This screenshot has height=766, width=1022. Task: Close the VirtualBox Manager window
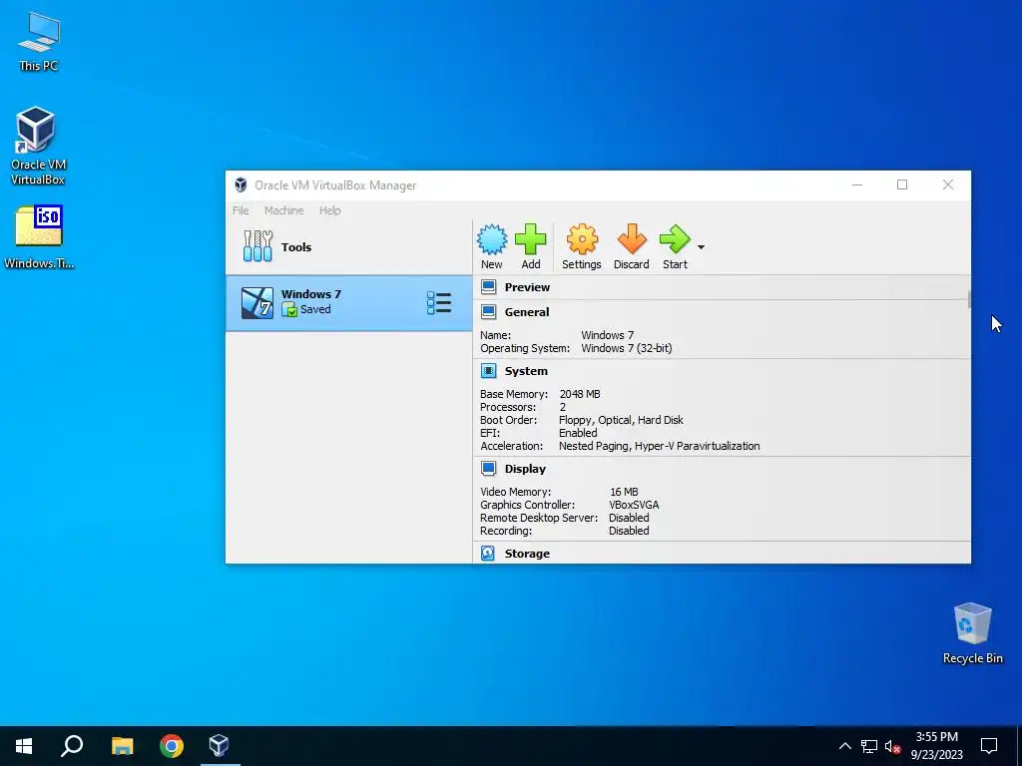[948, 185]
